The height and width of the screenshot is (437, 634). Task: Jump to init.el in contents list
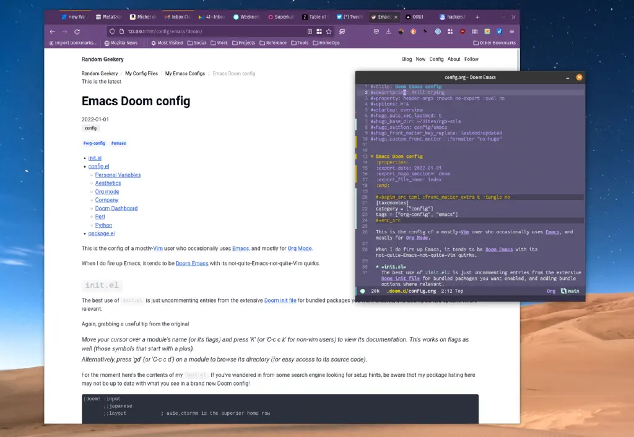click(95, 158)
